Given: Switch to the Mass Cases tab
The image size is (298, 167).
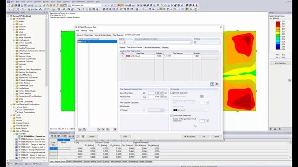Looking at the screenshot, I should (x=88, y=35).
